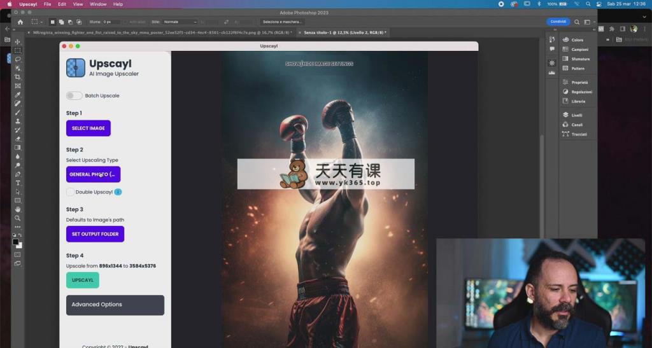
Task: Select the Gradient tool
Action: (x=17, y=148)
